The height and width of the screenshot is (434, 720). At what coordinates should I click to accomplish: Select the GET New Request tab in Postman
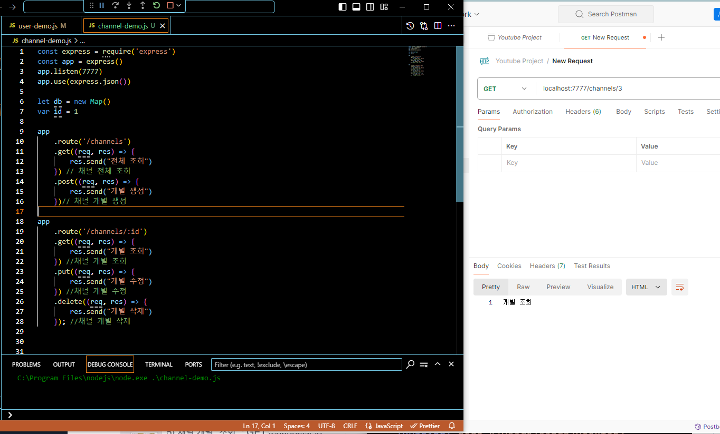tap(605, 37)
